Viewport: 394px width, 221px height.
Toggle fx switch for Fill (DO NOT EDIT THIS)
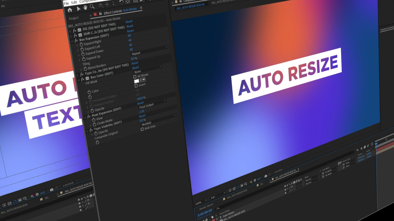coord(74,31)
